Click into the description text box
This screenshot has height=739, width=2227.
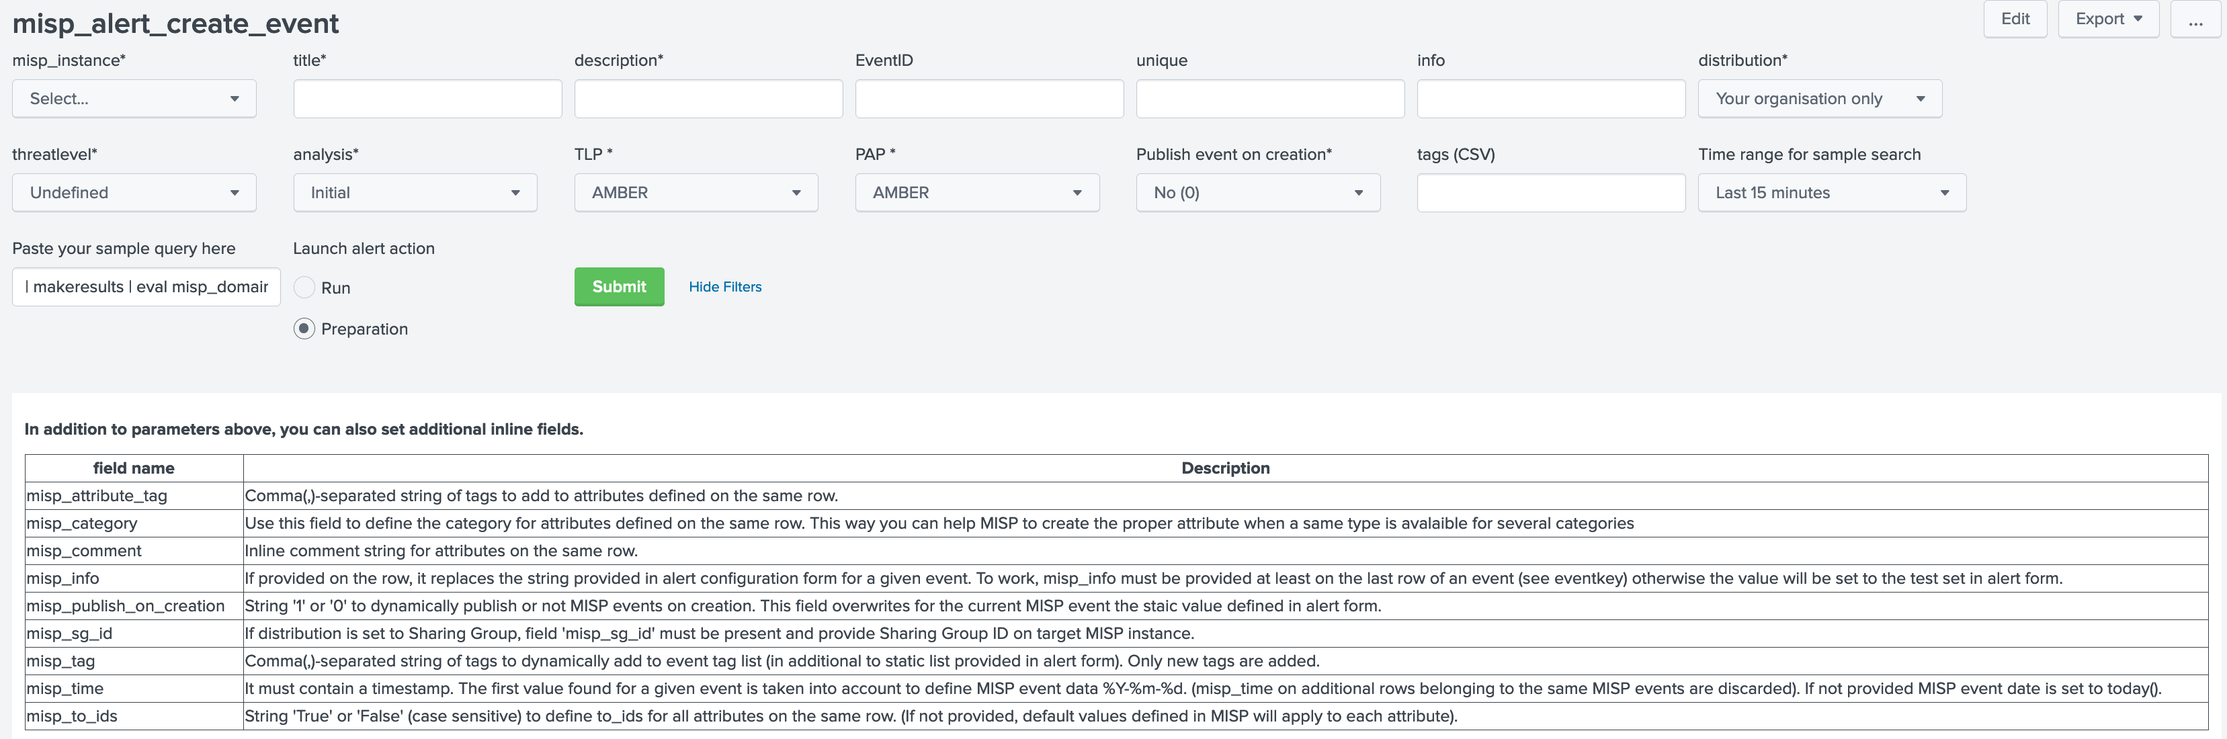coord(708,99)
